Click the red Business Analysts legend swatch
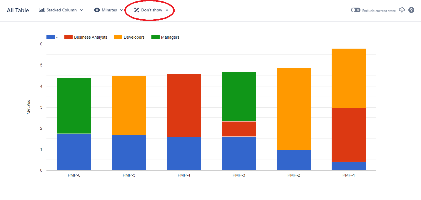The height and width of the screenshot is (200, 421). click(x=68, y=37)
